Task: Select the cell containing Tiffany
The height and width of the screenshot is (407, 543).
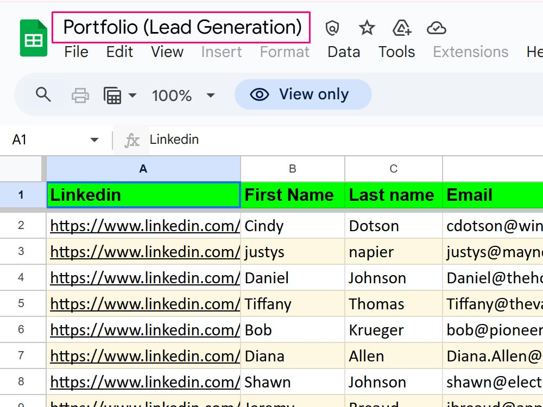Action: coord(293,303)
